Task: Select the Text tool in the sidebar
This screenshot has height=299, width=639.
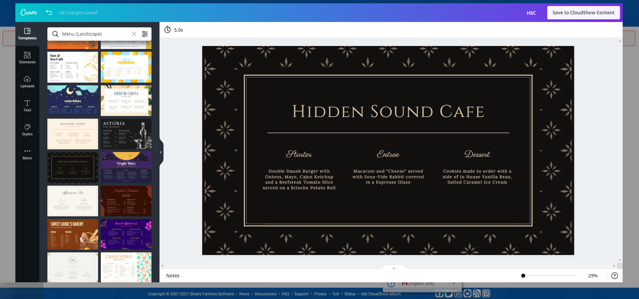Action: (x=27, y=106)
